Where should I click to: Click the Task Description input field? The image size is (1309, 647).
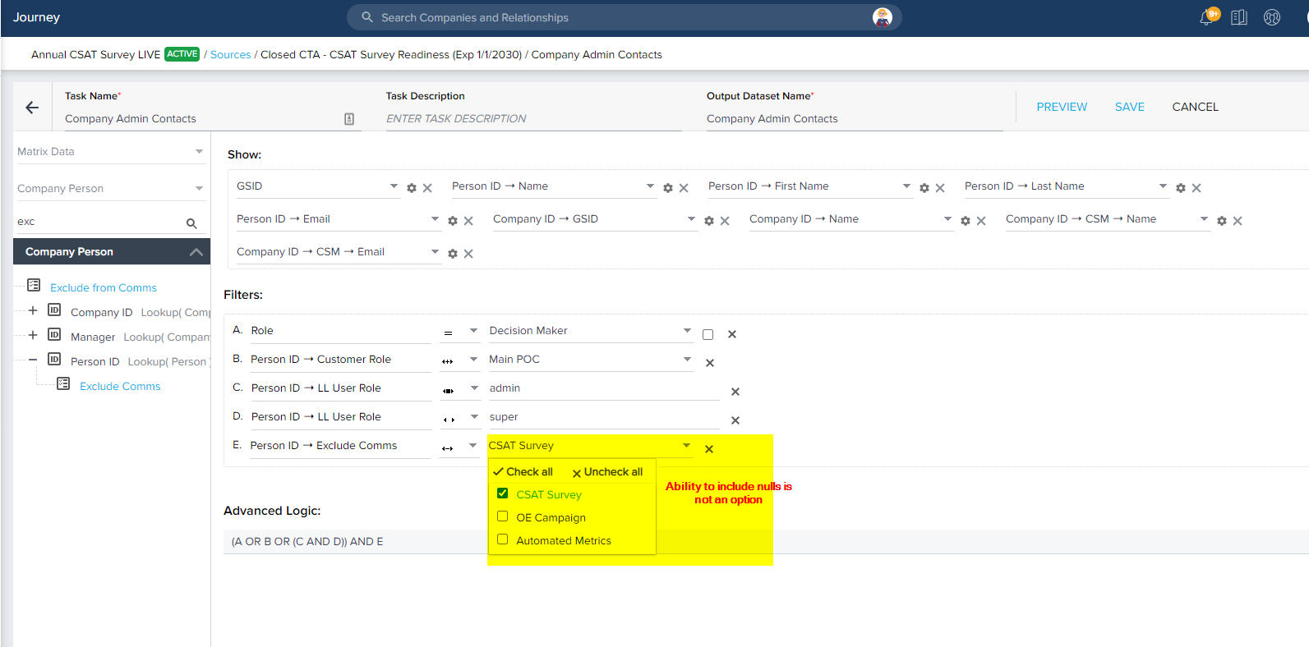(x=534, y=119)
